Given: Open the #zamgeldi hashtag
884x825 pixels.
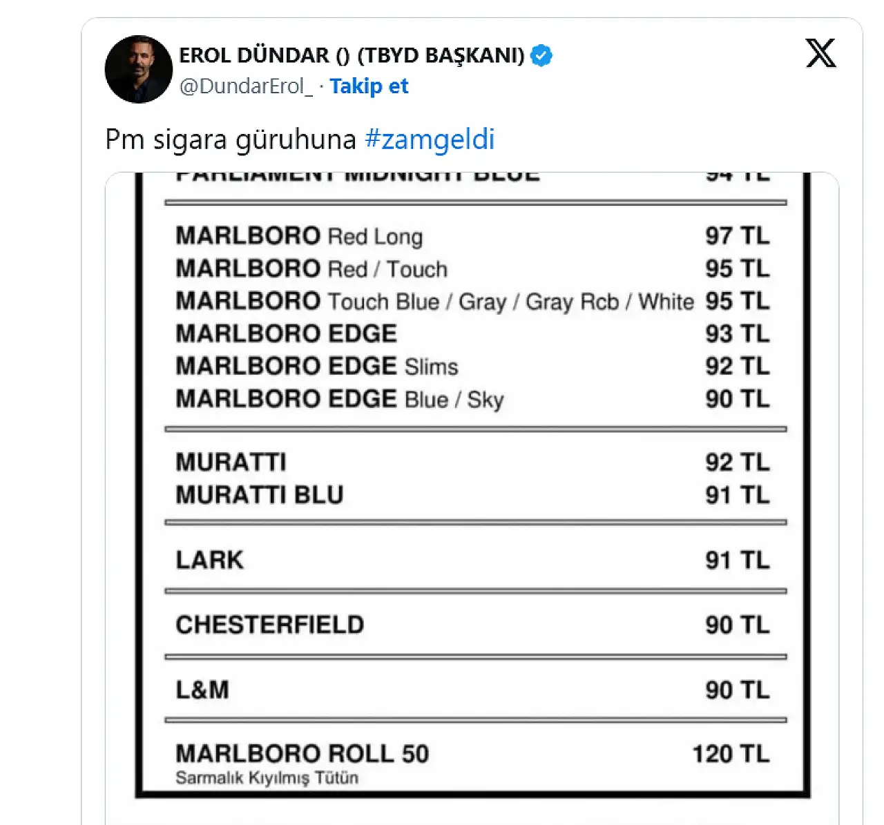Looking at the screenshot, I should pos(430,139).
